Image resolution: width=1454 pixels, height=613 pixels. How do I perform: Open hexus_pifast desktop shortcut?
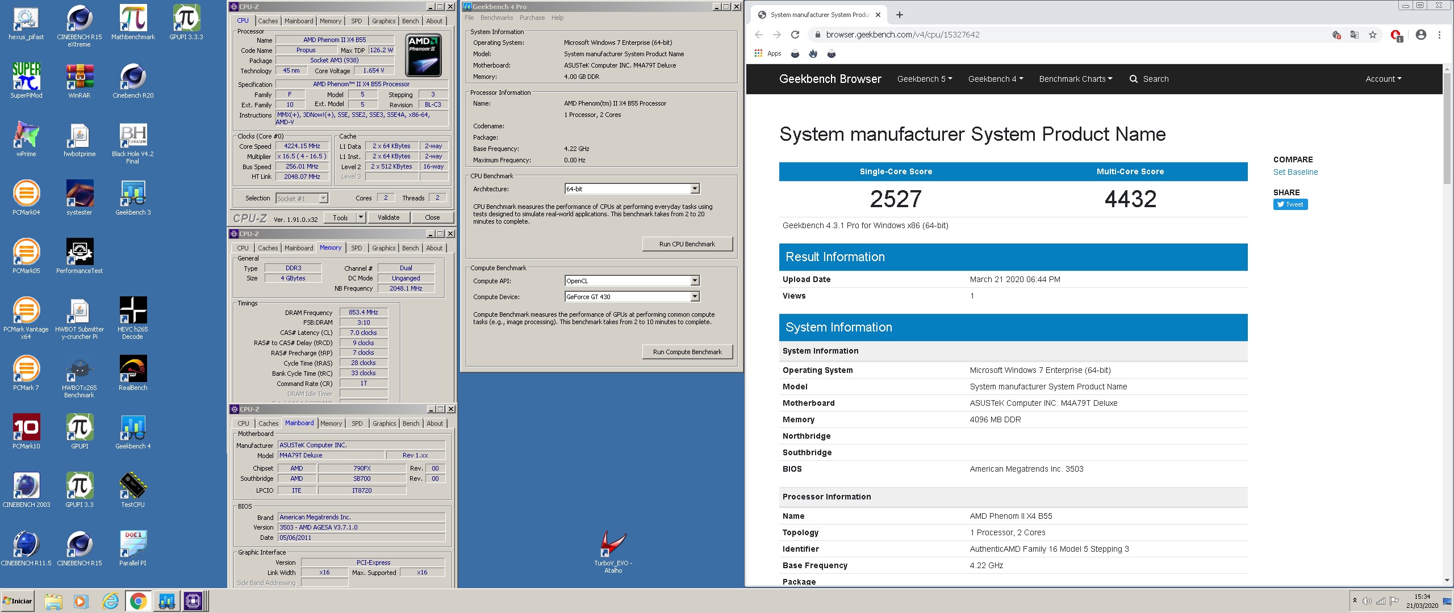pyautogui.click(x=26, y=24)
